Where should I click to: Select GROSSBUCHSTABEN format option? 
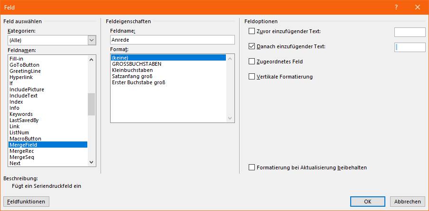[x=137, y=64]
